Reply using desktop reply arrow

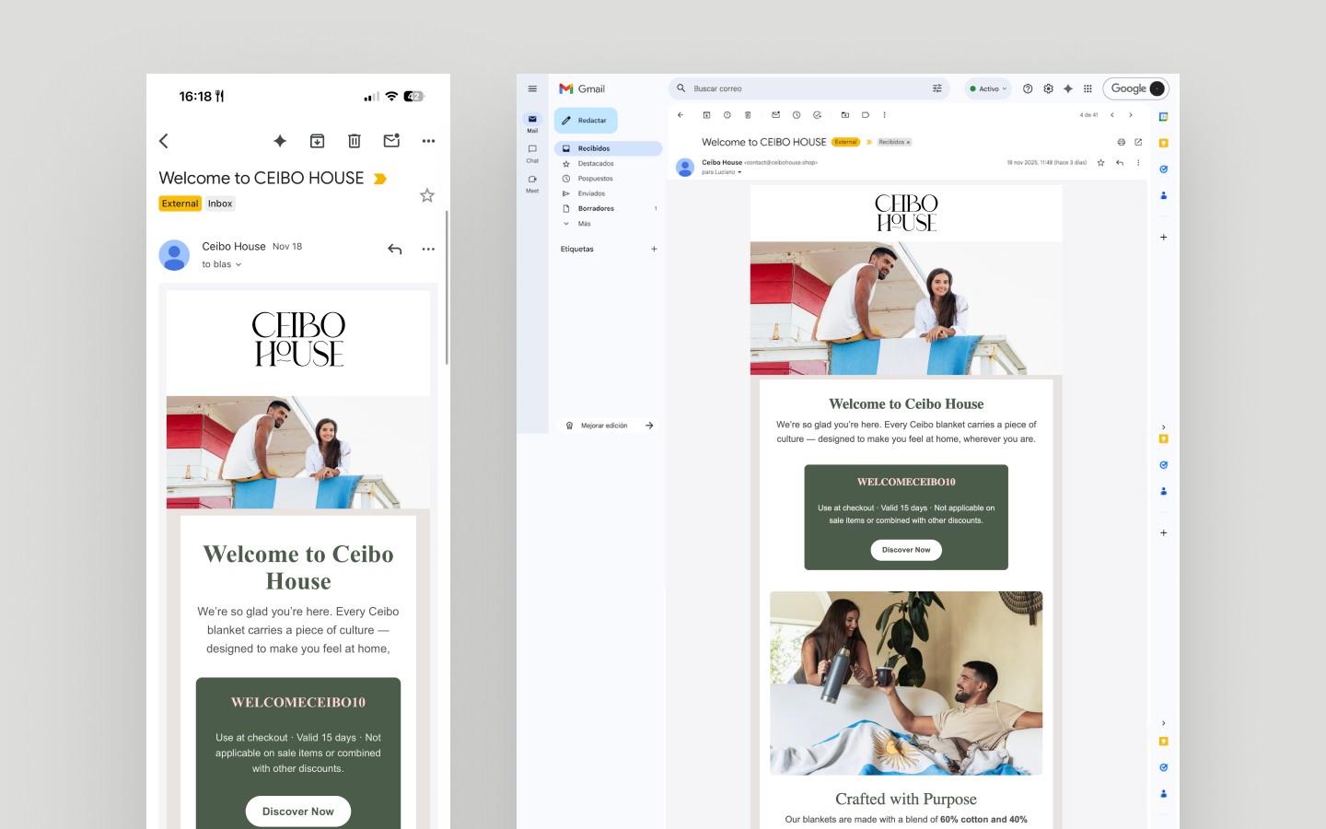point(1120,162)
